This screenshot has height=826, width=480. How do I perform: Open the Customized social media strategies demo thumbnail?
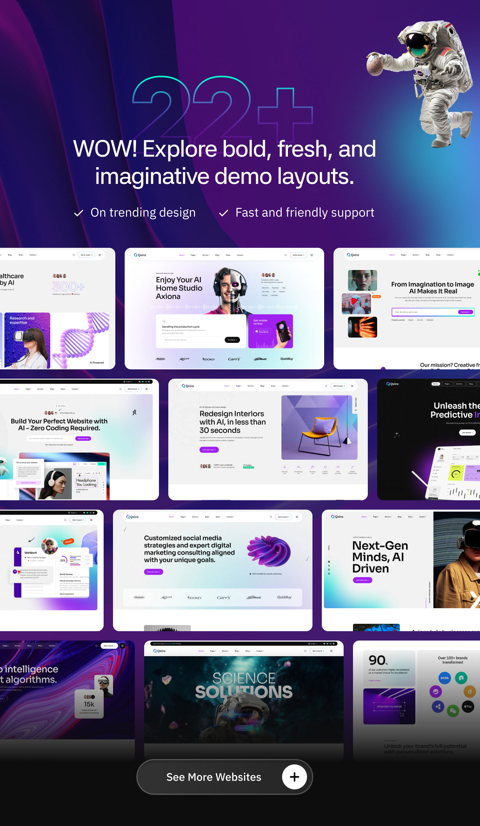(x=213, y=570)
